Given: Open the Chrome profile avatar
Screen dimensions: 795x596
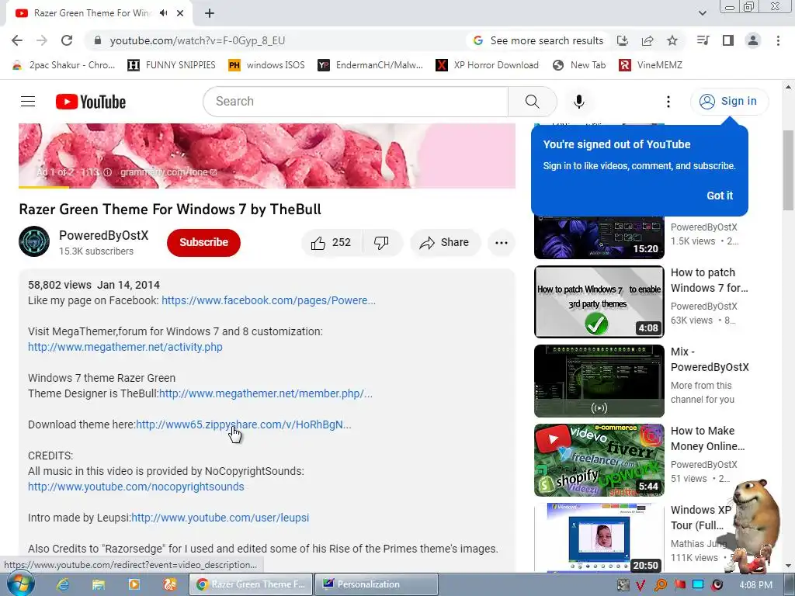Looking at the screenshot, I should (753, 40).
